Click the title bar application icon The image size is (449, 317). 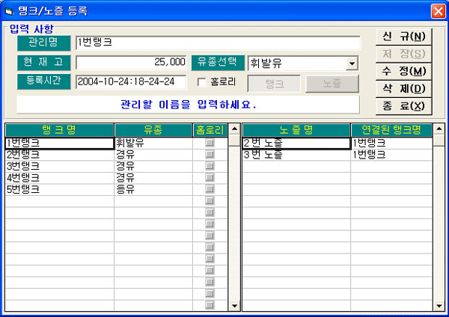click(9, 11)
